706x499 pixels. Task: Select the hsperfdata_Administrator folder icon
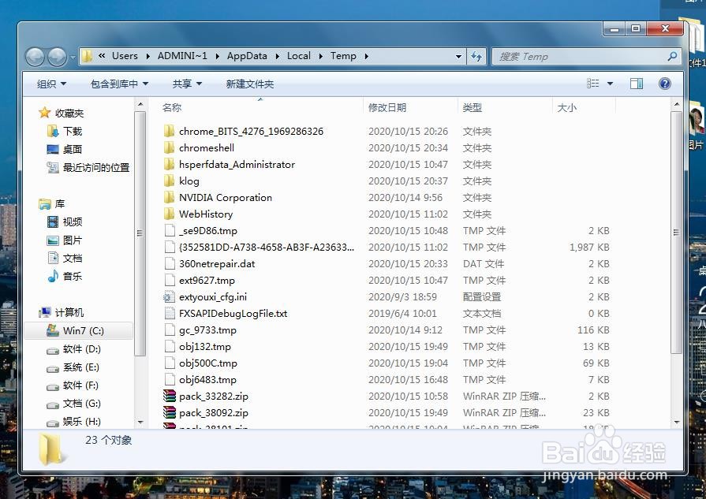[169, 164]
